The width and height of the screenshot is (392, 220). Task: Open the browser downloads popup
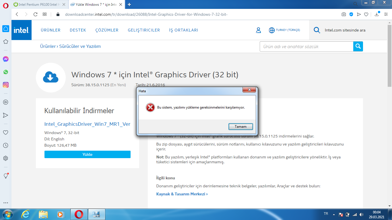(377, 14)
